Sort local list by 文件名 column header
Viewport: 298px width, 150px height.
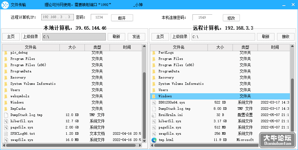pos(31,47)
